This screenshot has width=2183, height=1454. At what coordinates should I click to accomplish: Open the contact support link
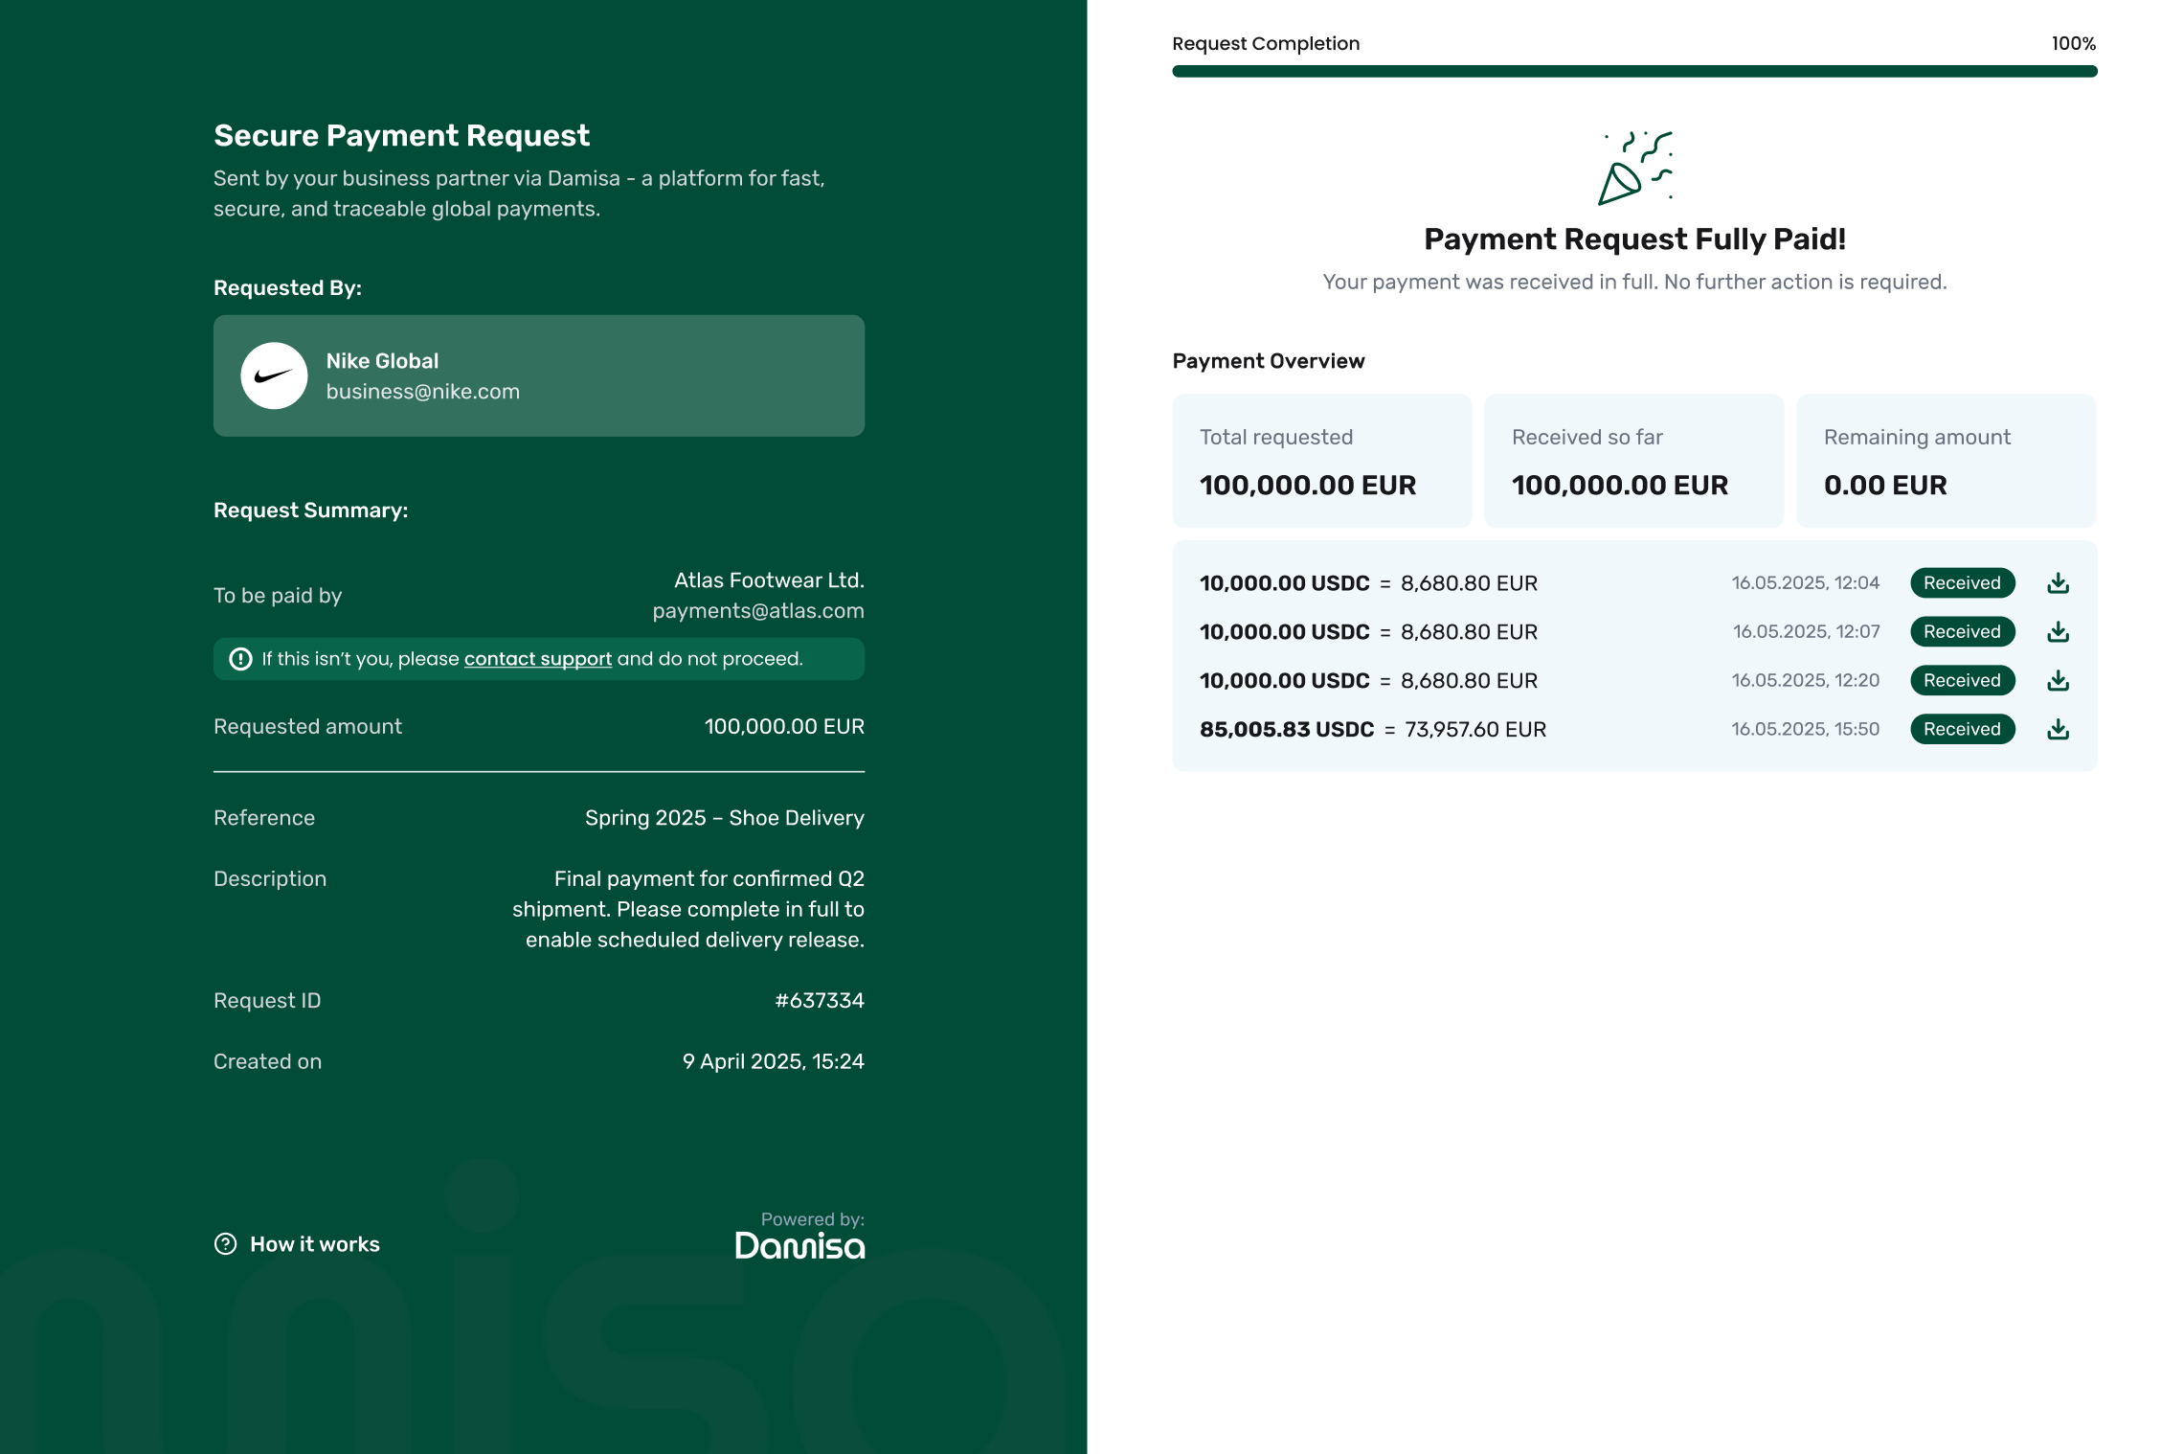point(537,659)
